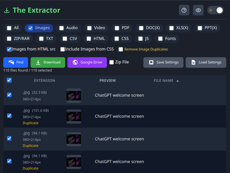Send files to Google Drive
The height and width of the screenshot is (173, 230).
[x=87, y=62]
